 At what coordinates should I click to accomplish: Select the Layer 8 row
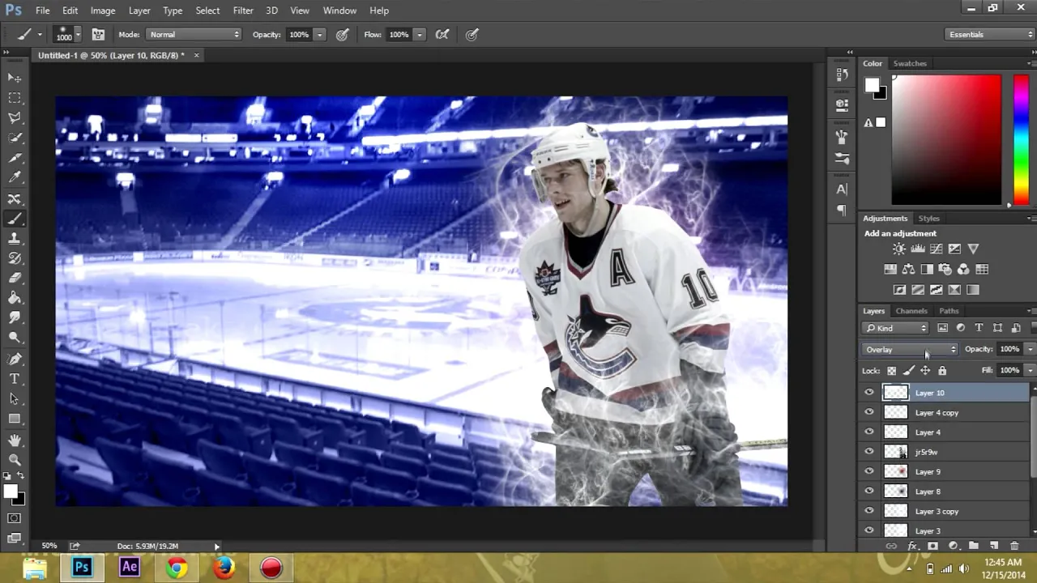click(x=945, y=492)
